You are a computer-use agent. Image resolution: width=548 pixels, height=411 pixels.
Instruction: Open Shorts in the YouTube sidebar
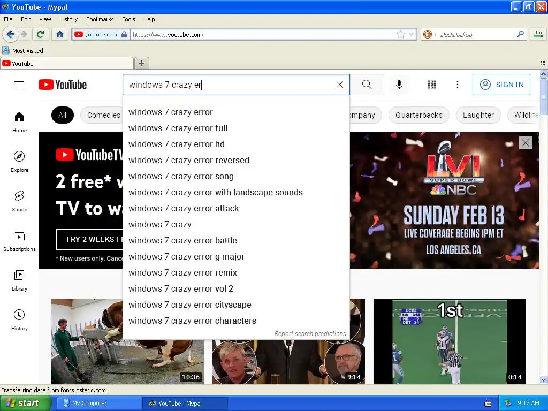pyautogui.click(x=19, y=201)
